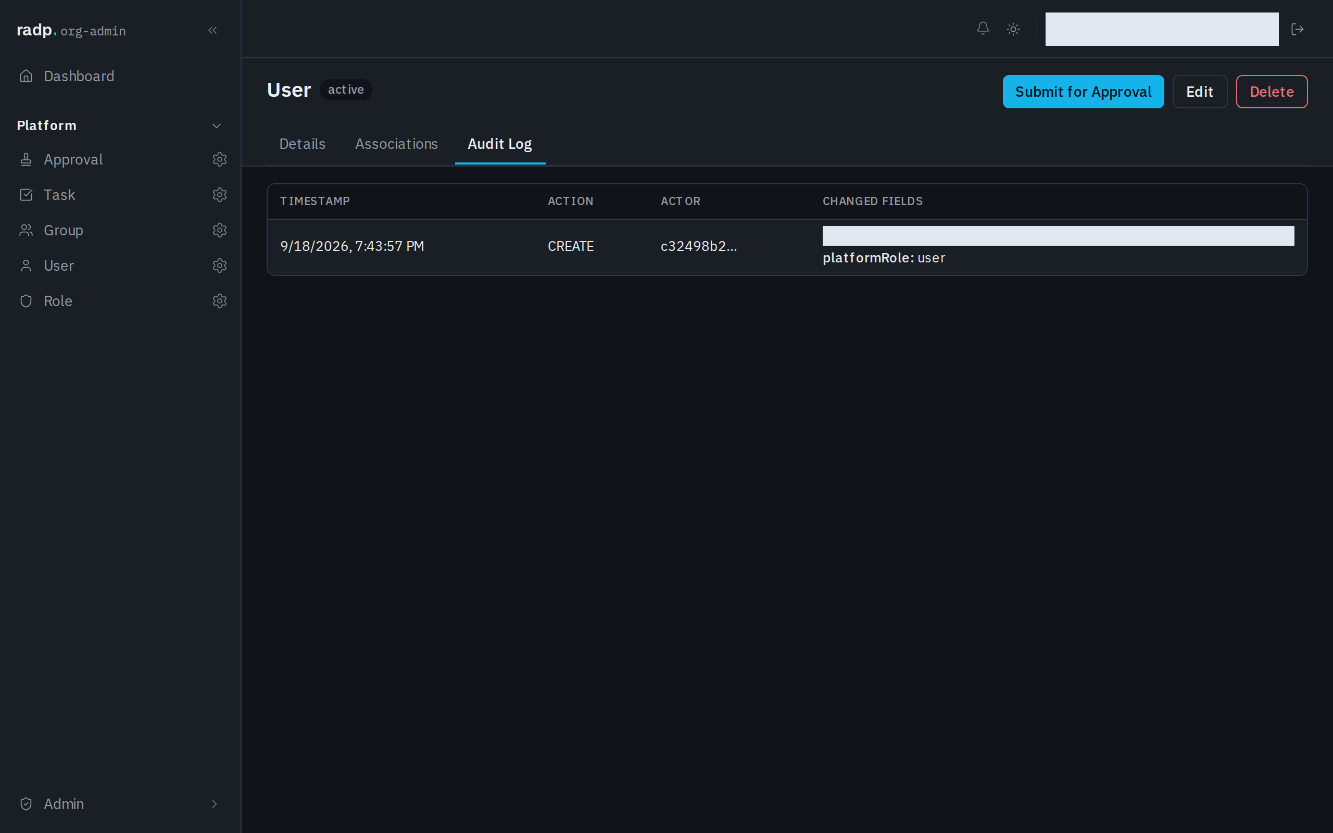1333x833 pixels.
Task: Open User settings gear icon
Action: (220, 266)
